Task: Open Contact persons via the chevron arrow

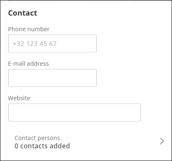Action: 162,141
